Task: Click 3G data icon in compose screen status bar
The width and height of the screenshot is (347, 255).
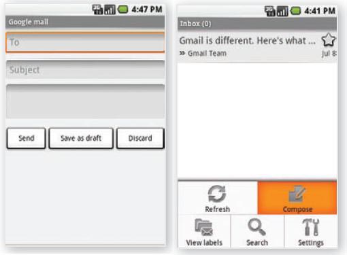Action: 97,10
